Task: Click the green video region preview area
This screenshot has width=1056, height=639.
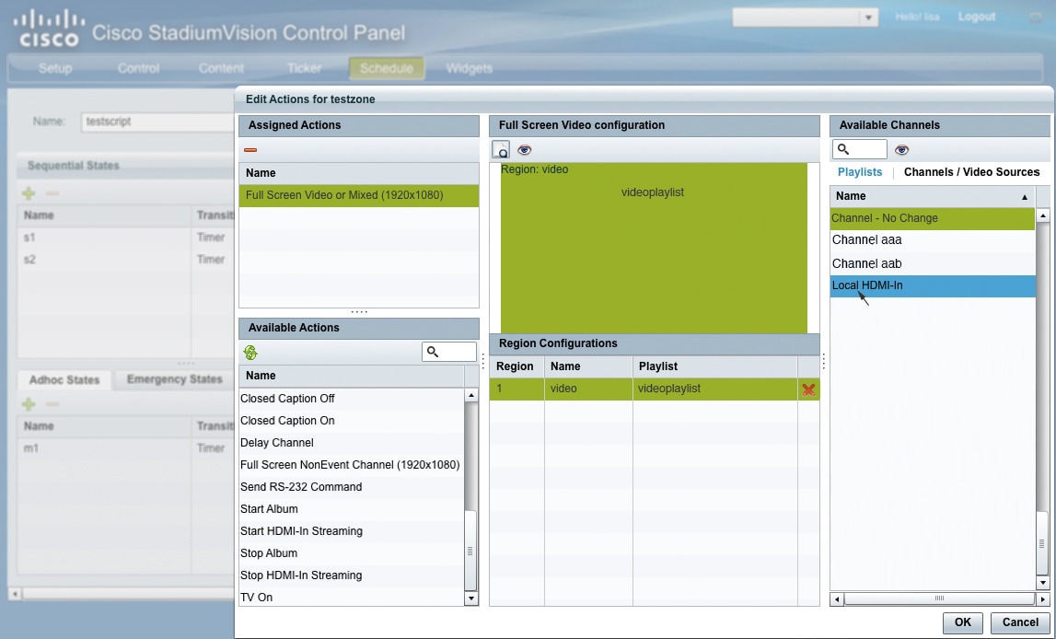Action: [x=654, y=248]
